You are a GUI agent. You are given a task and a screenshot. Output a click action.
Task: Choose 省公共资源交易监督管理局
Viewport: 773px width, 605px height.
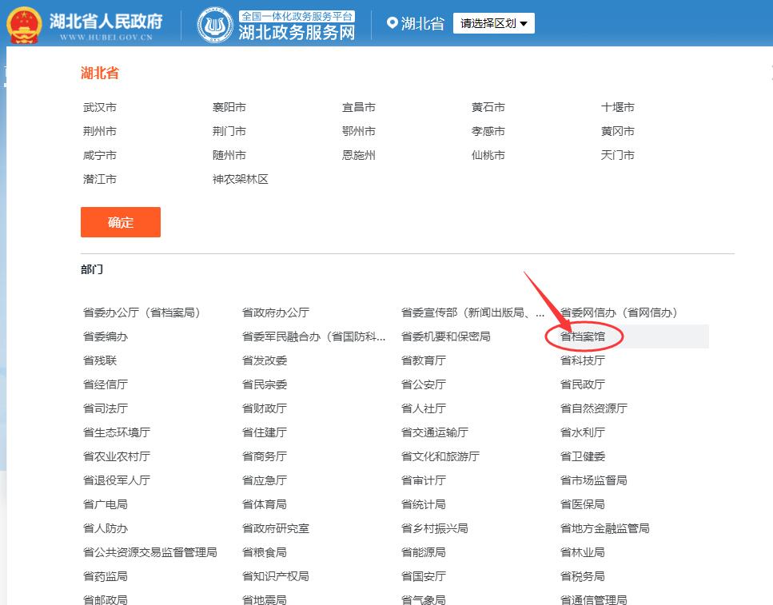(150, 552)
